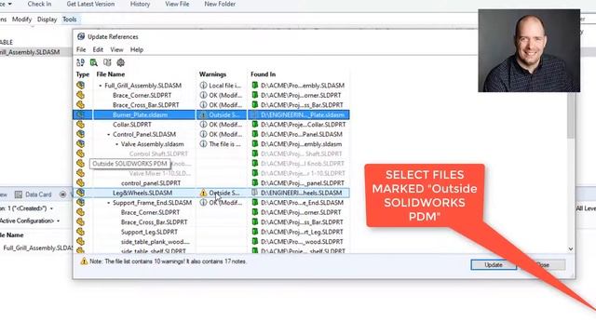Click History in the top toolbar

point(140,4)
